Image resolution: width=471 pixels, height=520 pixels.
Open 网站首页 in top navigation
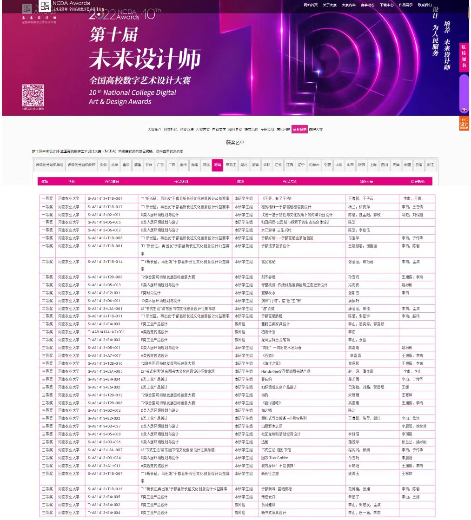[311, 5]
